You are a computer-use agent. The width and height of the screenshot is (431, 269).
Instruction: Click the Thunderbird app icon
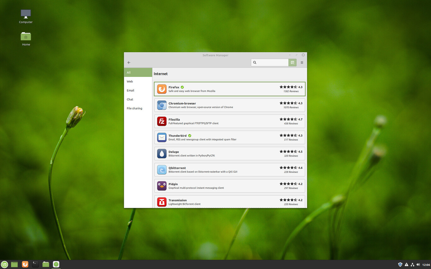coord(162,137)
